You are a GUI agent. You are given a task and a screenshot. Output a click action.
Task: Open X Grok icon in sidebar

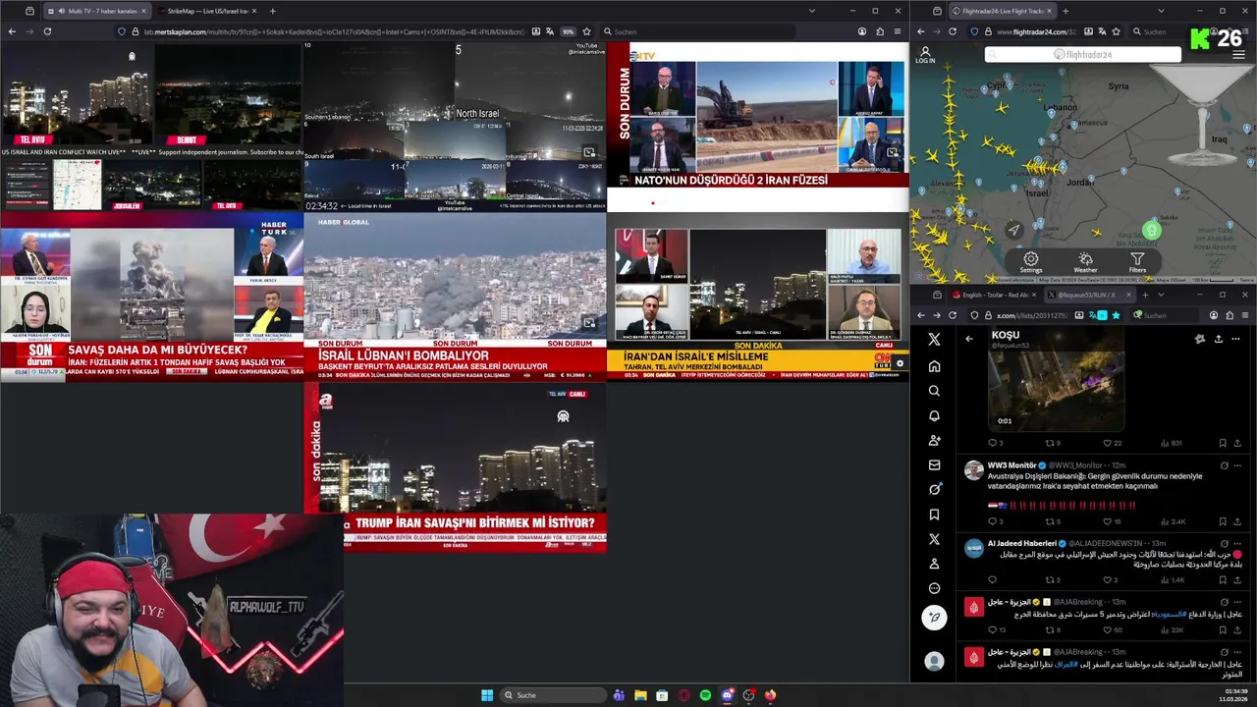coord(934,489)
